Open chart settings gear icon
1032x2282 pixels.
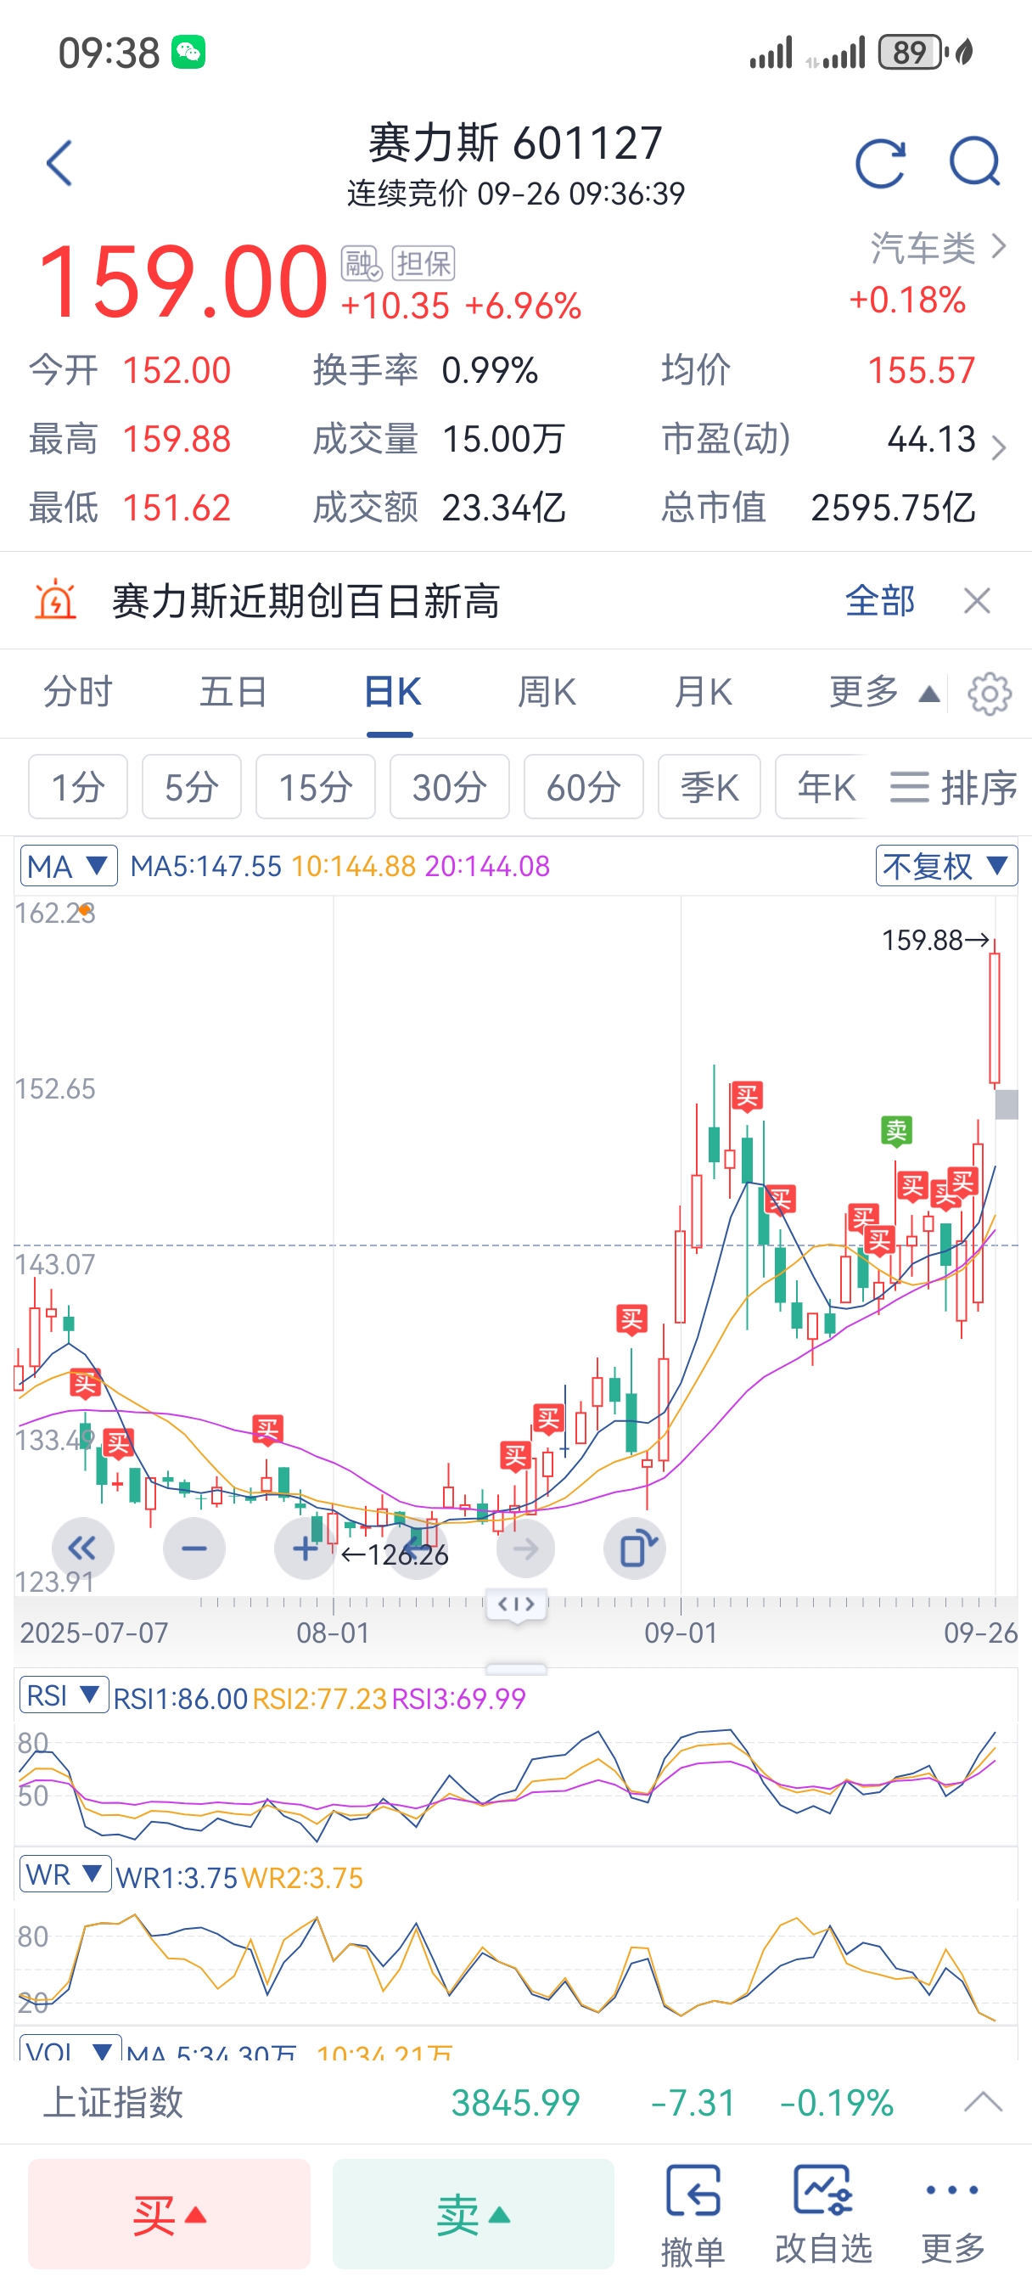pos(989,694)
